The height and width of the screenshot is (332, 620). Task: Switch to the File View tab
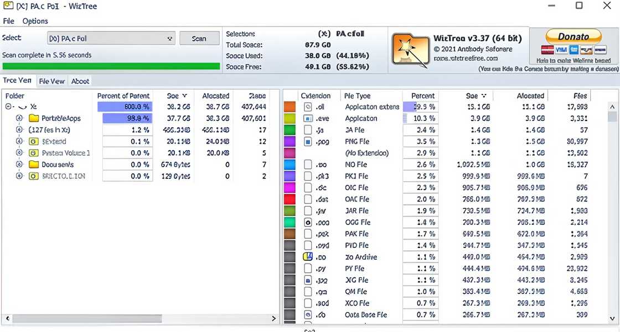point(51,81)
